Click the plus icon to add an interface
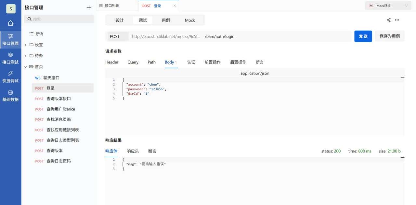Viewport: 416px width, 205px height. pos(89,7)
